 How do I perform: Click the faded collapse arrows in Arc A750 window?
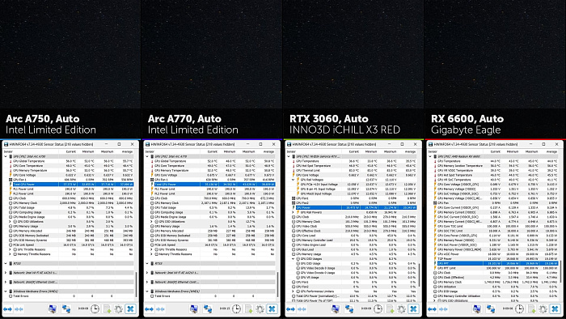coord(19,309)
